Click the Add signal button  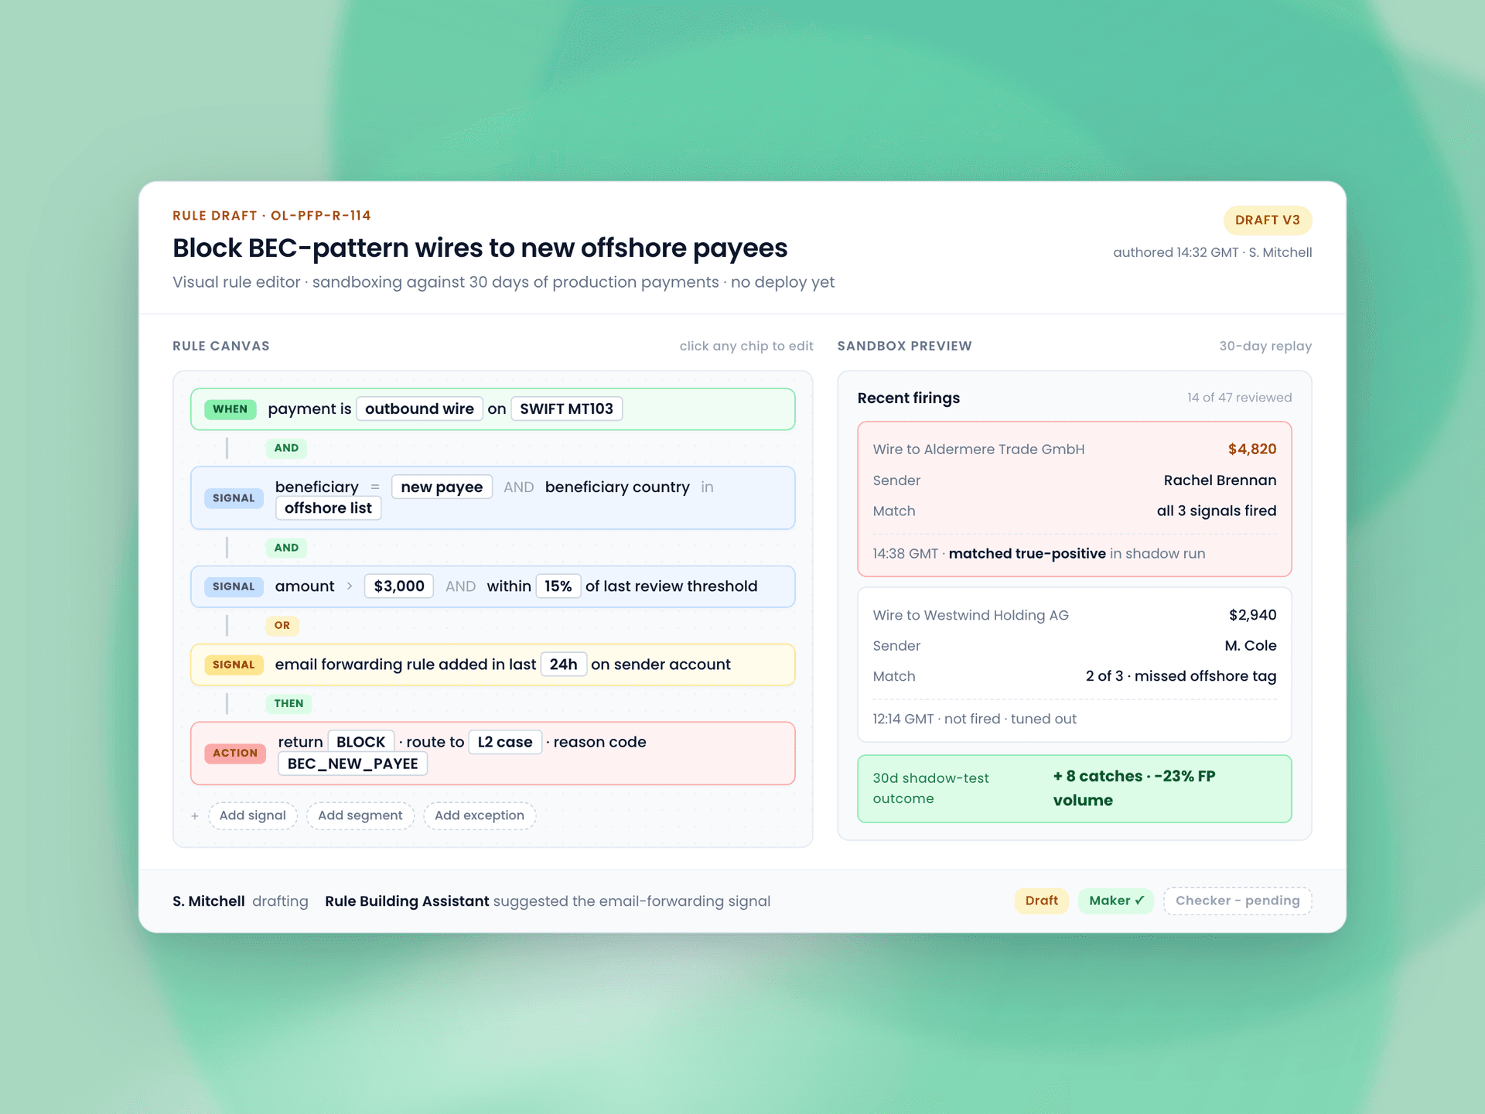pos(252,815)
